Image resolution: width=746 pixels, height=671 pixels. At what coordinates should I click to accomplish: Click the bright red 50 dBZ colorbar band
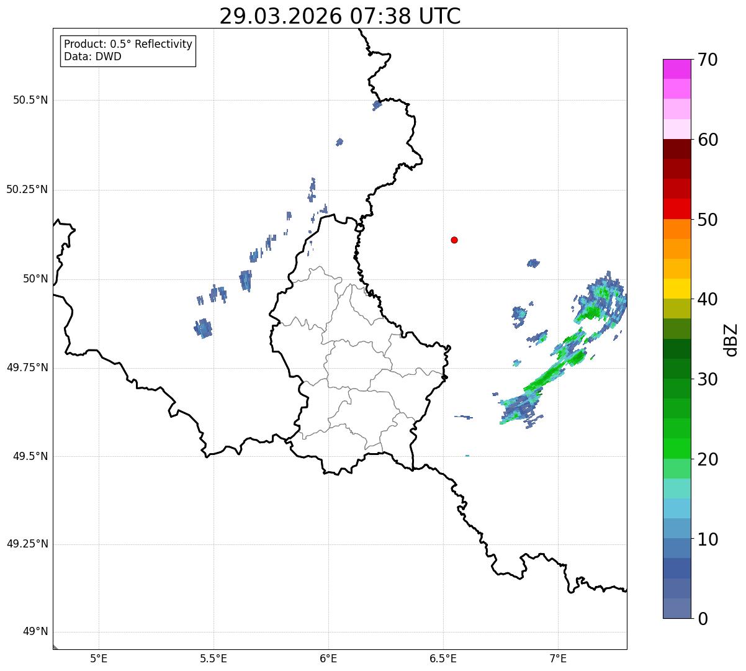pyautogui.click(x=676, y=209)
